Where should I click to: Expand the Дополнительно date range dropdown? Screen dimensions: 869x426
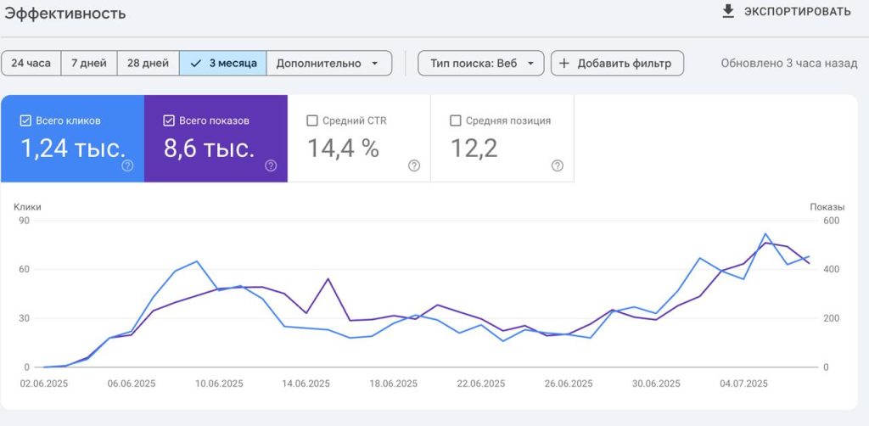click(x=329, y=63)
